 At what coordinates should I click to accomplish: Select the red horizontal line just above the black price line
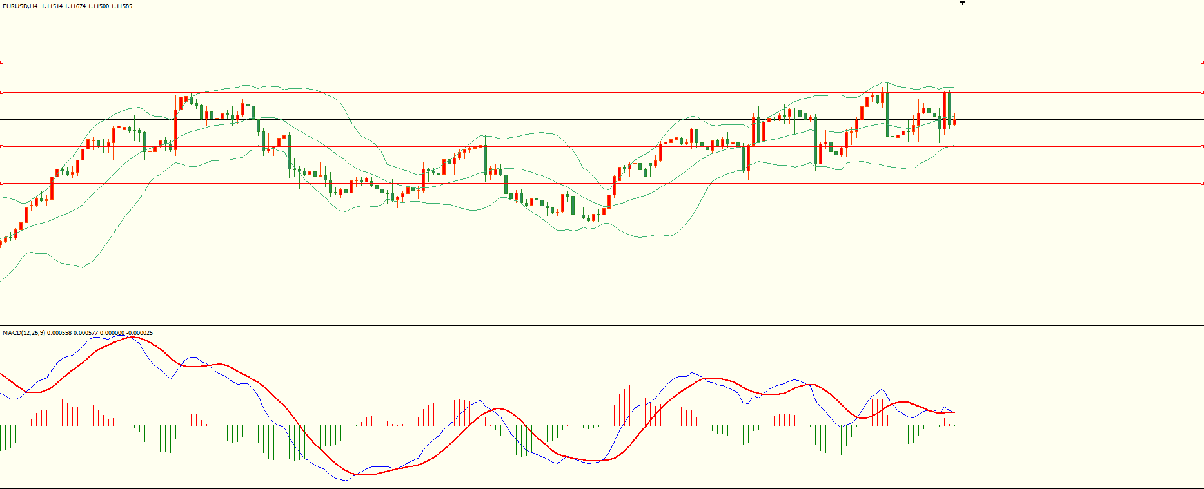(602, 93)
